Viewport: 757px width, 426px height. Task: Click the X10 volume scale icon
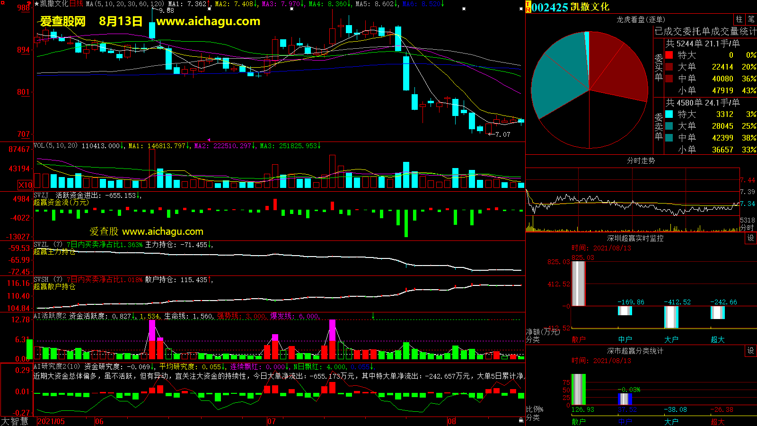pyautogui.click(x=25, y=185)
